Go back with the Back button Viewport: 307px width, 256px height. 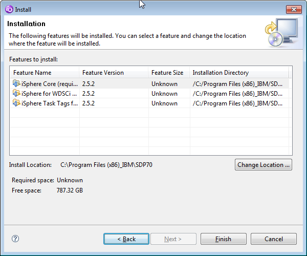126,239
